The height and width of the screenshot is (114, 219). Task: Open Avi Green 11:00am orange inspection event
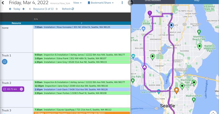[82, 113]
